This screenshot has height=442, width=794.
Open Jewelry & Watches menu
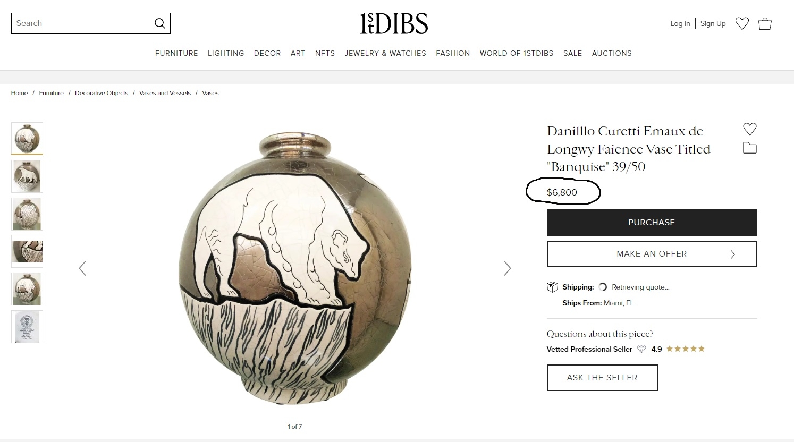tap(385, 53)
